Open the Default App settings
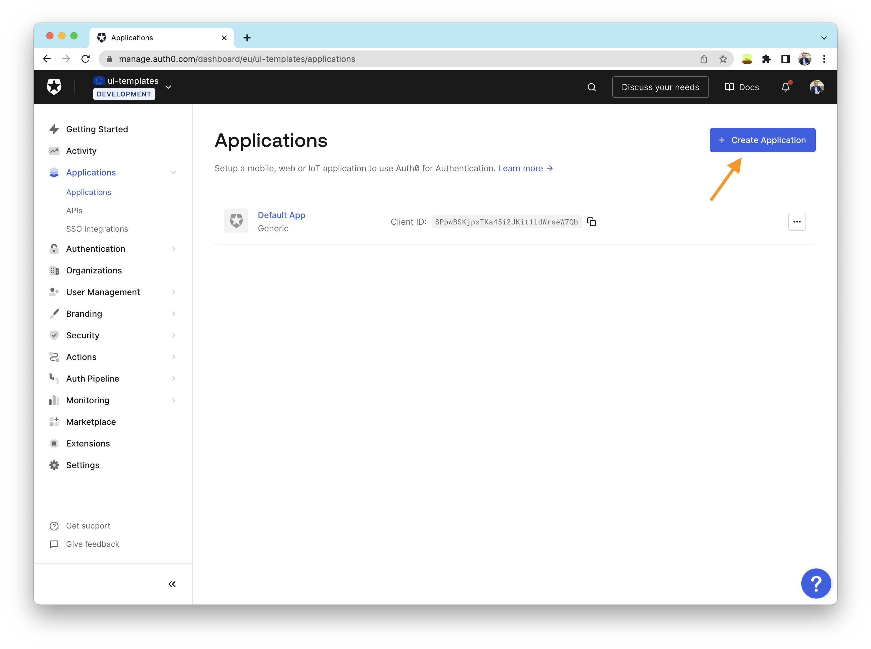871x649 pixels. [x=280, y=215]
